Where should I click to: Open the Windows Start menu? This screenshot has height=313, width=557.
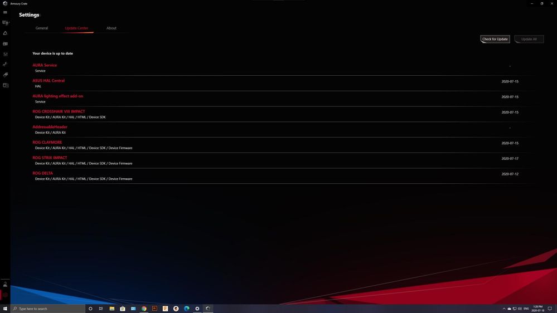[x=5, y=309]
